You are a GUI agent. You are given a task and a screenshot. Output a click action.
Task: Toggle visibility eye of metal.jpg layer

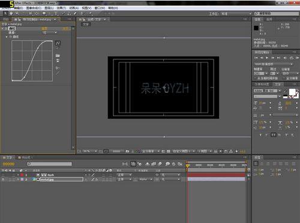(x=3, y=179)
